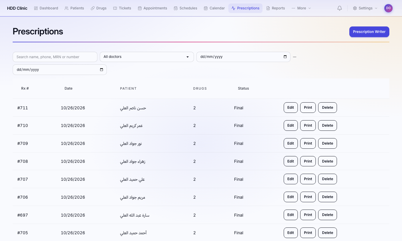Select the #707 prescription number cell
The image size is (402, 241).
tap(23, 179)
